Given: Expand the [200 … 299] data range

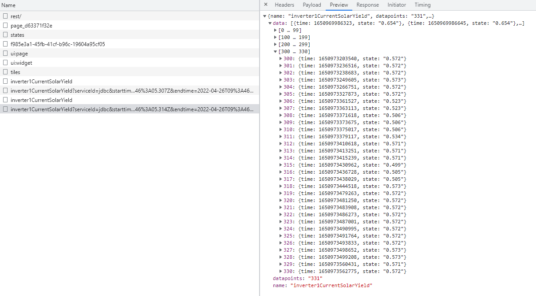Looking at the screenshot, I should tap(276, 44).
